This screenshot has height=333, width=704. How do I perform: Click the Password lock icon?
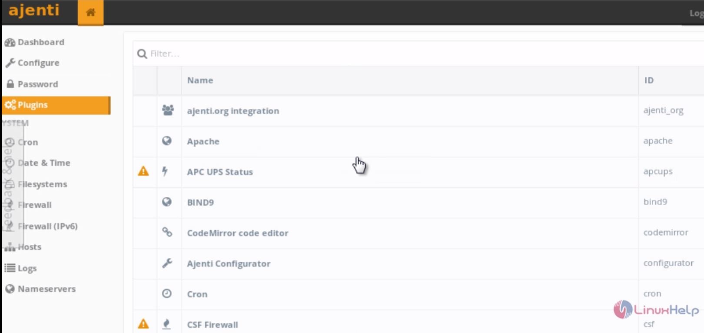10,83
